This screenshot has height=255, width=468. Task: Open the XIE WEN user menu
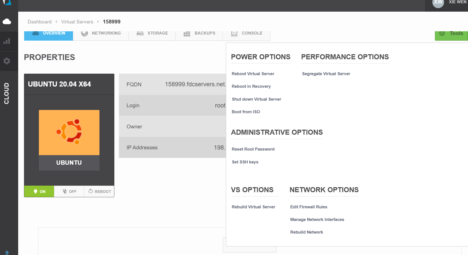tap(457, 2)
